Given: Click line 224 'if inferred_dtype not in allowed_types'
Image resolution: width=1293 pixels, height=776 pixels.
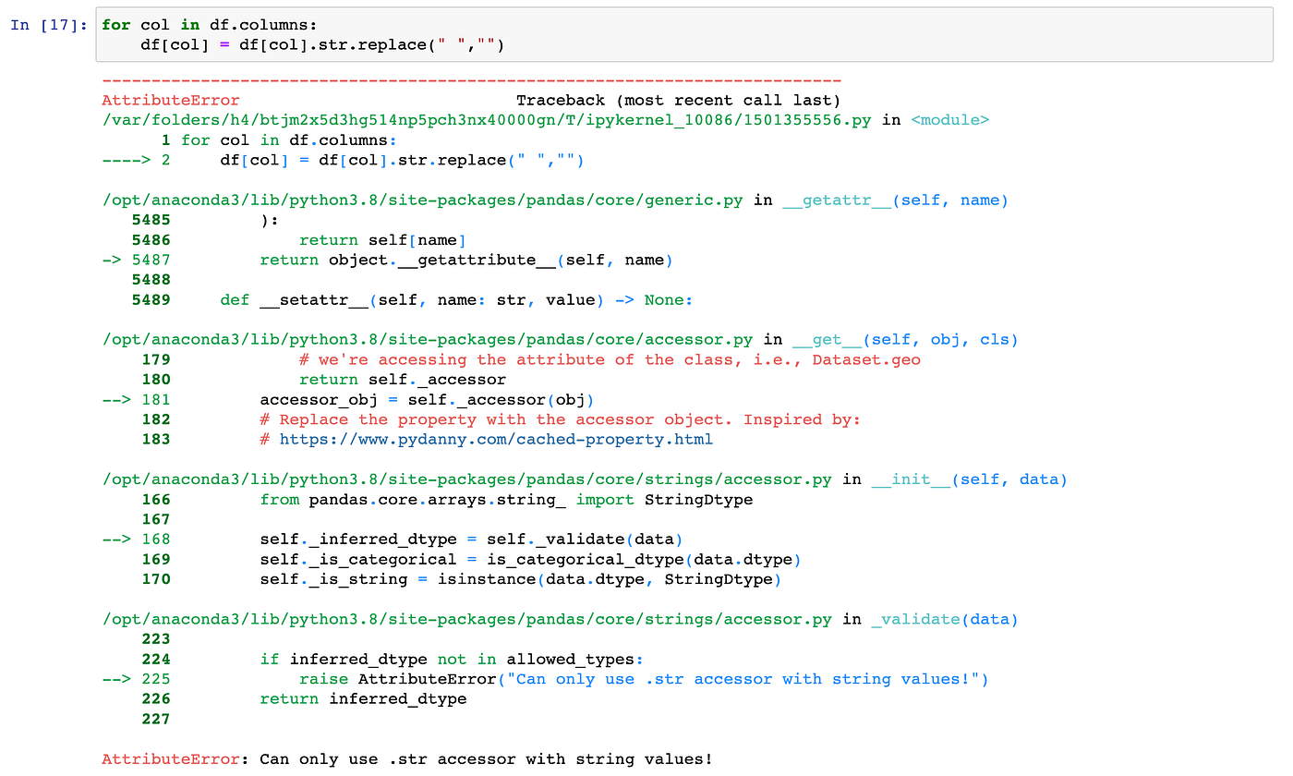Looking at the screenshot, I should tap(452, 660).
